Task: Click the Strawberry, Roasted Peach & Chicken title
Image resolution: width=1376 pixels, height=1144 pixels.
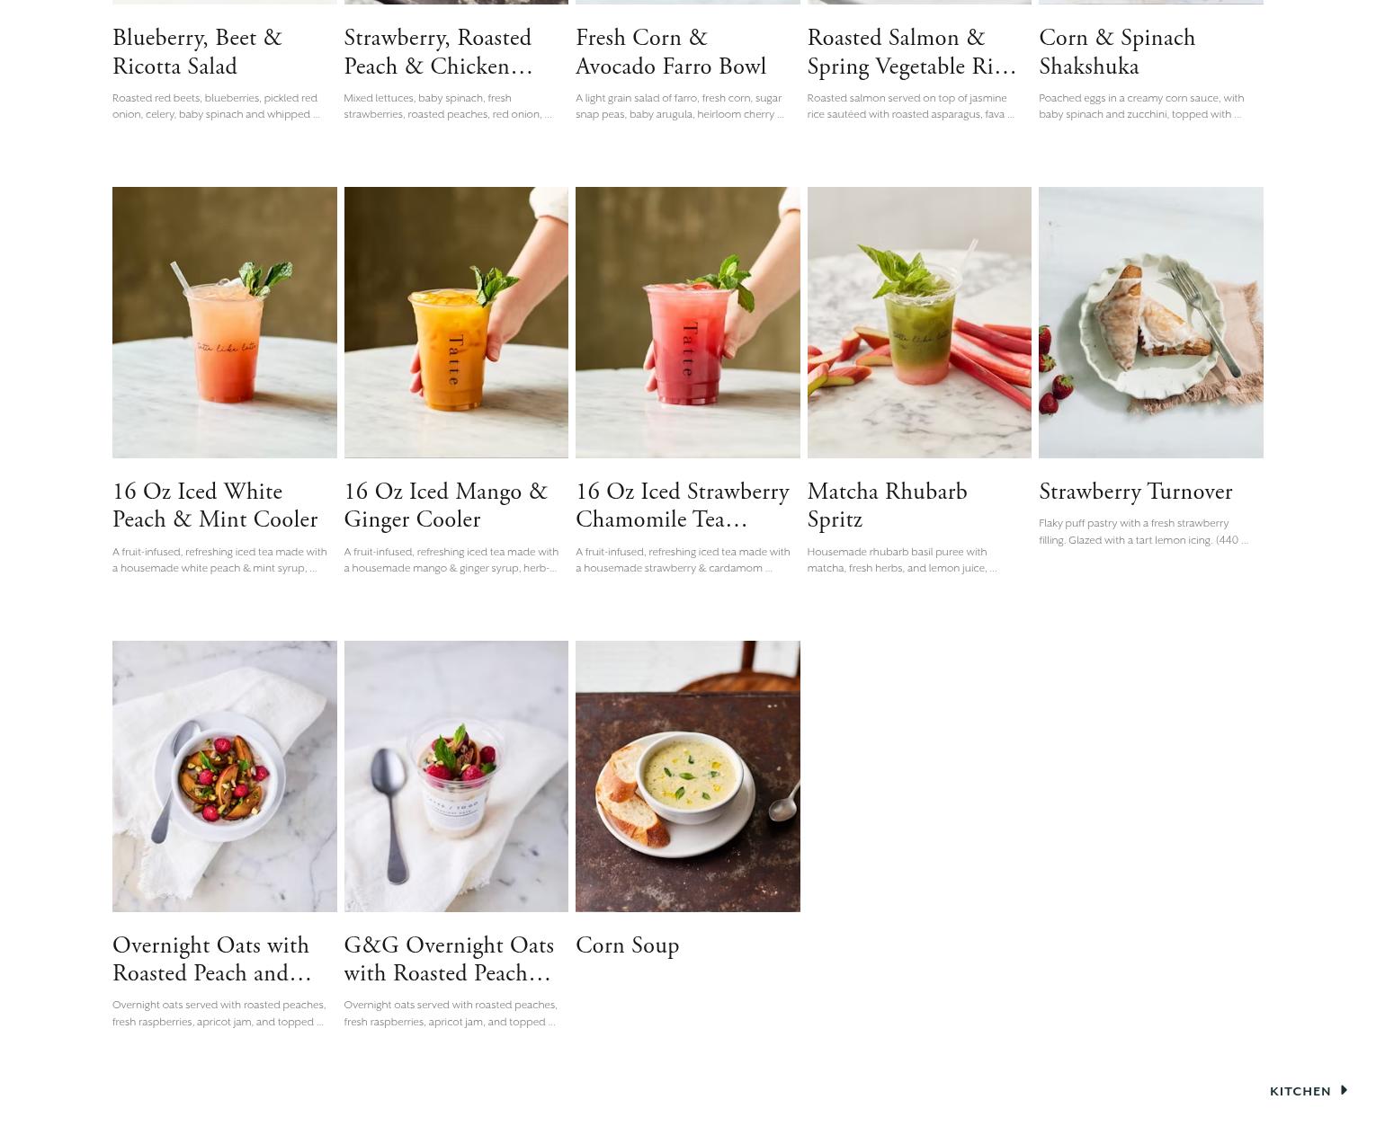Action: click(x=438, y=52)
